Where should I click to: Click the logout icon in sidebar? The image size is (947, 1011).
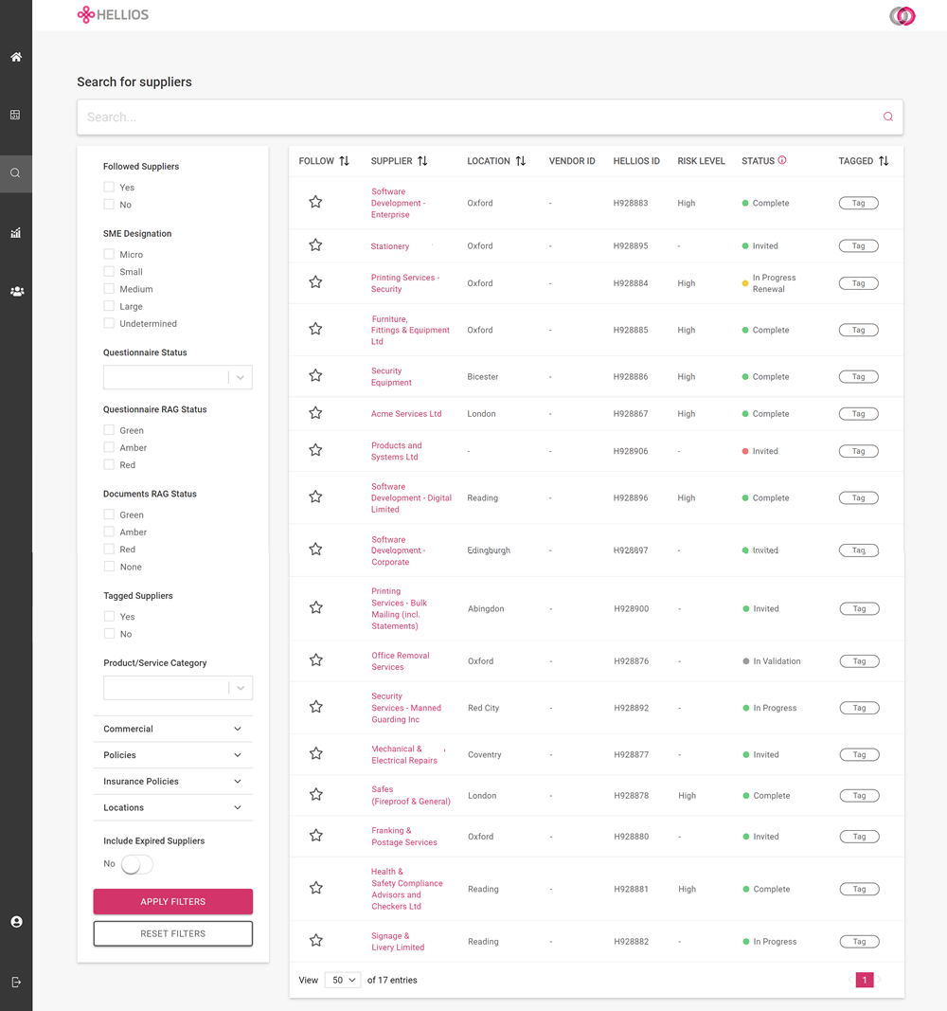pyautogui.click(x=17, y=982)
